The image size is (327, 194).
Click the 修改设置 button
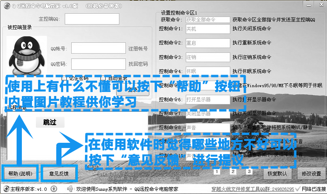coord(311,174)
